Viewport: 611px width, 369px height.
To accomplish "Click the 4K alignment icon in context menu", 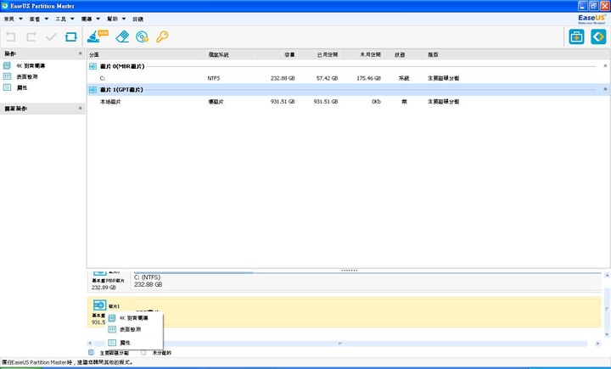I will [112, 318].
